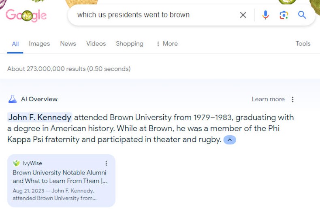Click the AI Overview flask icon
Screen dimensions: 320x209
pos(13,99)
